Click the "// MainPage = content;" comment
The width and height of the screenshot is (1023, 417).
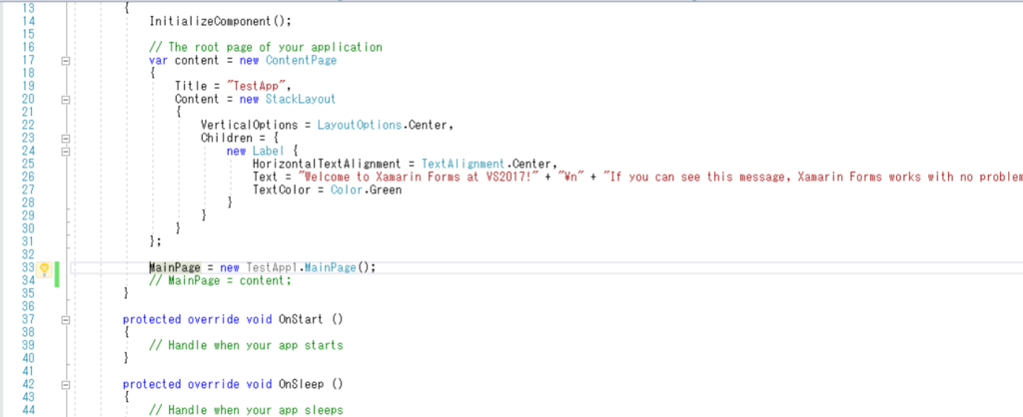(x=220, y=280)
